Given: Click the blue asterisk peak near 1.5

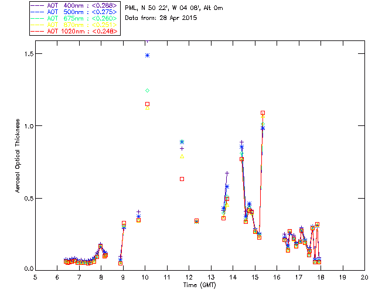Looking at the screenshot, I should click(x=147, y=55).
